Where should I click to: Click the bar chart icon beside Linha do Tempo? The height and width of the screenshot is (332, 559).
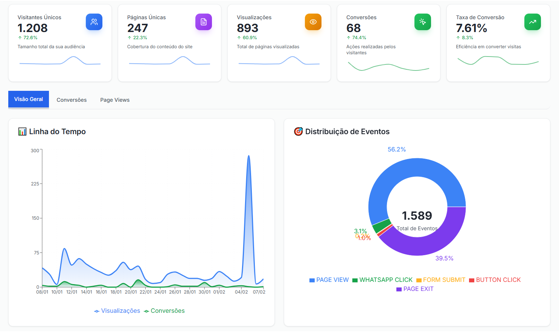pos(22,132)
